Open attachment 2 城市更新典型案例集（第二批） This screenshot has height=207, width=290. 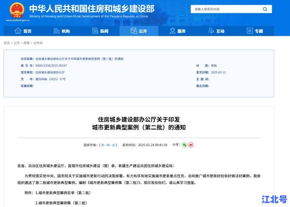[61, 203]
